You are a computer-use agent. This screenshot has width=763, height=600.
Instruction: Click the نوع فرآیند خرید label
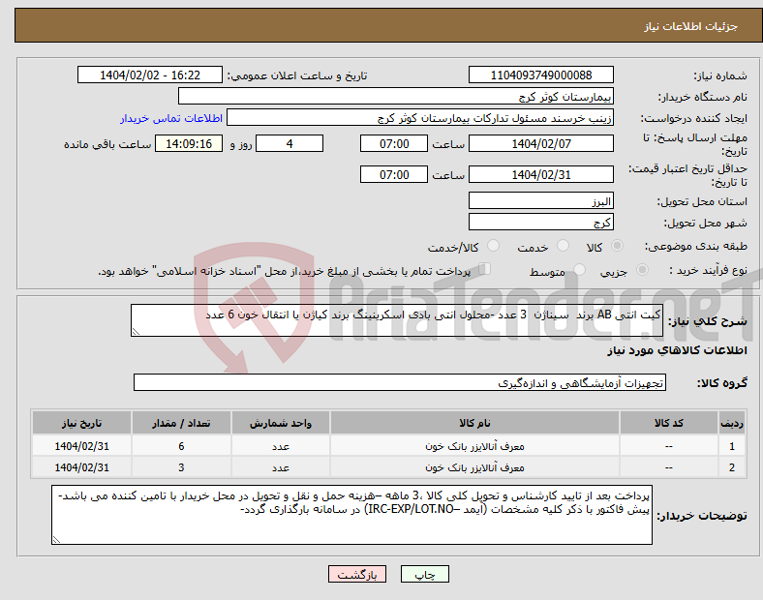coord(708,270)
